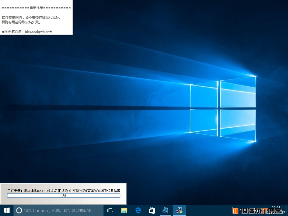Viewport: 288px width, 216px height.
Task: Open the Windows Start menu
Action: click(x=7, y=210)
